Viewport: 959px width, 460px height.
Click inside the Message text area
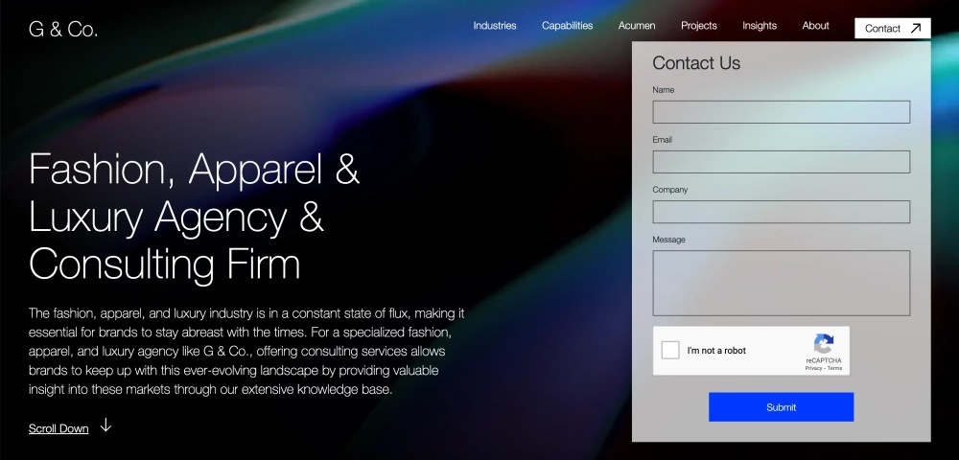click(781, 283)
